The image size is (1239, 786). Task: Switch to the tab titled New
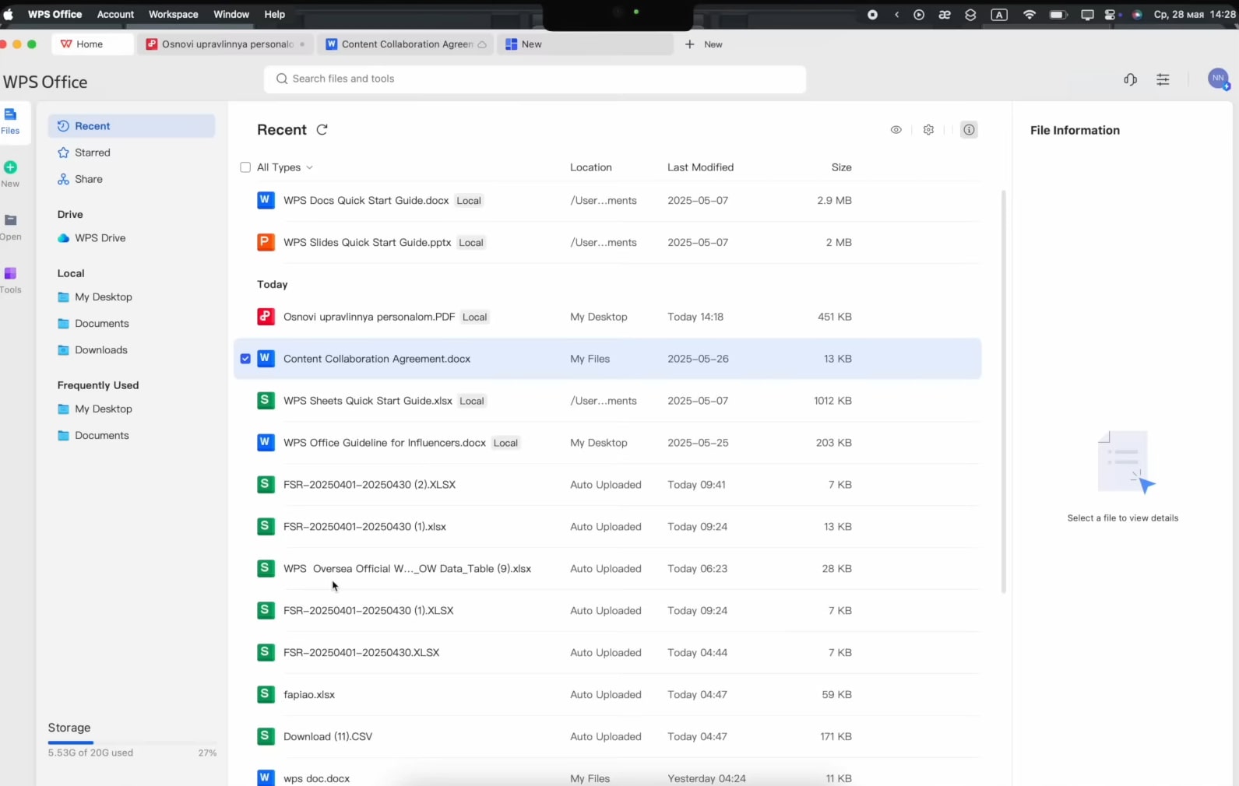586,44
